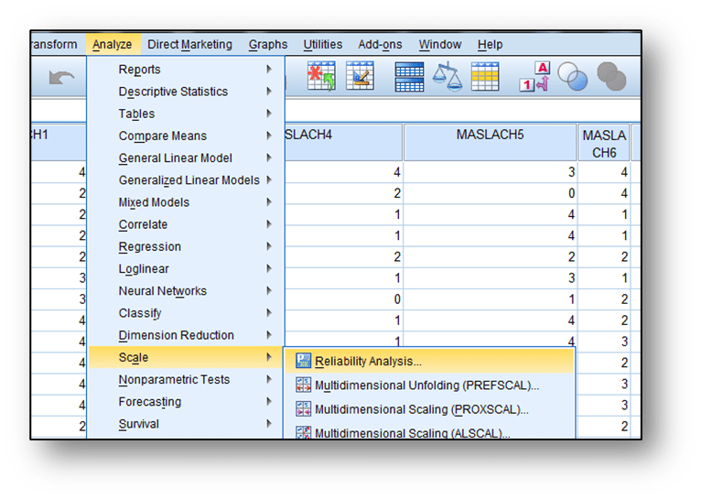This screenshot has height=499, width=701.
Task: Click the Insert Cases toolbar icon
Action: (321, 77)
